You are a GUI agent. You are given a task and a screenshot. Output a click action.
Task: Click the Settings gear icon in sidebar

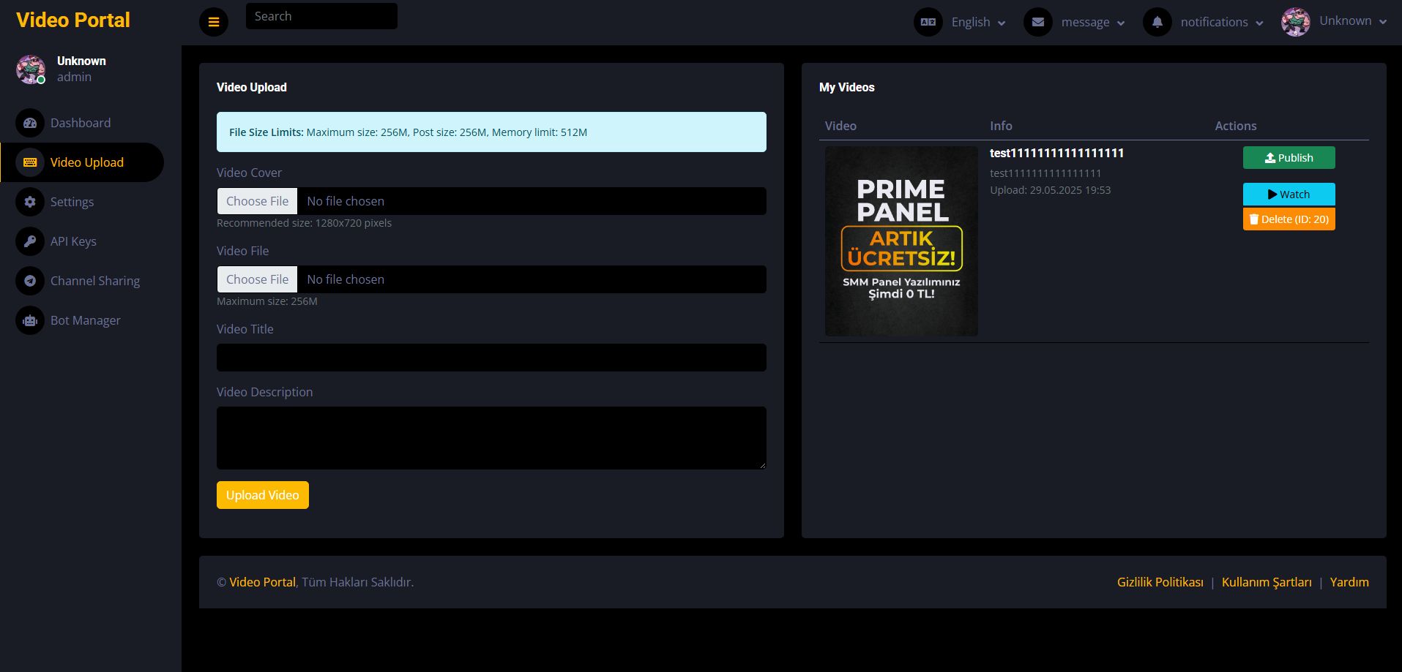(x=30, y=202)
